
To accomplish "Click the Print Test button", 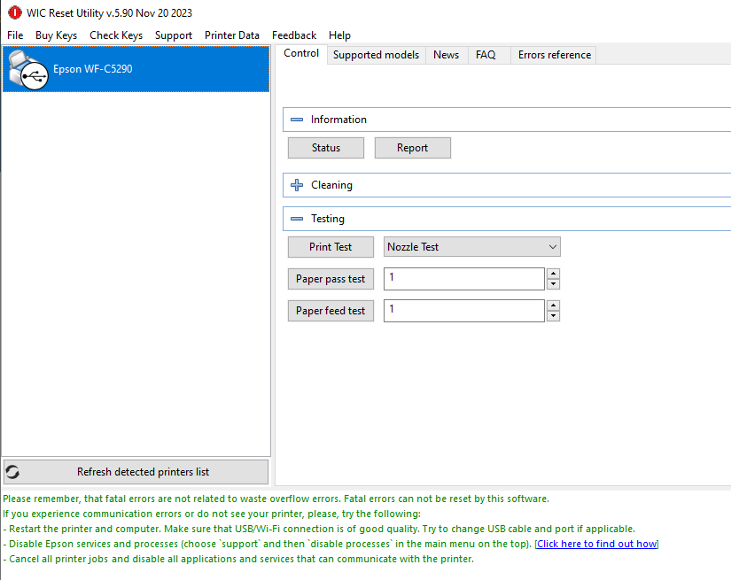I will click(x=331, y=247).
